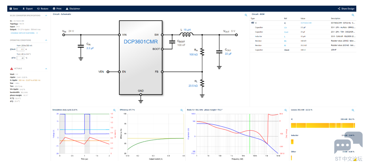The height and width of the screenshot is (165, 366).
Task: Enlarge the Bode plot via magnifier
Action: click(285, 110)
